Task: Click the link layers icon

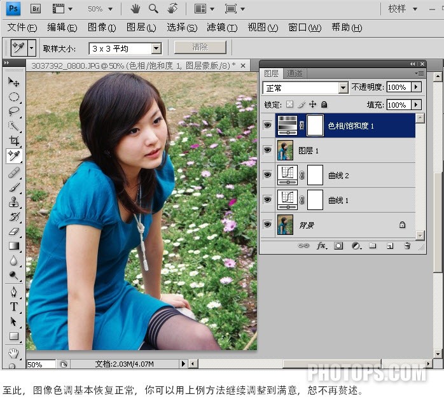Action: coord(303,246)
